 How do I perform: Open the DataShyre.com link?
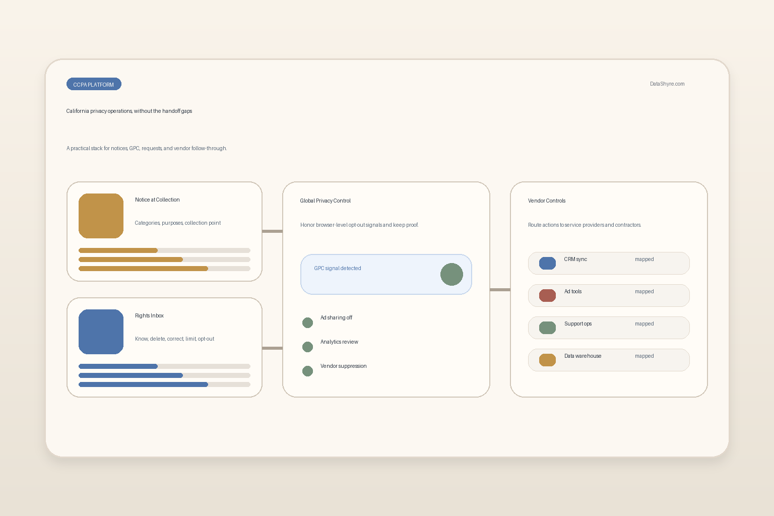click(x=667, y=84)
